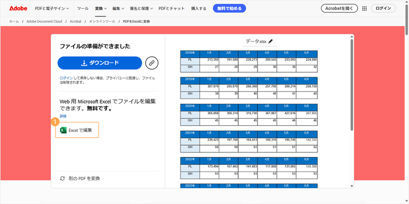Open PDFとチャット in navigation
This screenshot has width=409, height=204.
(172, 8)
